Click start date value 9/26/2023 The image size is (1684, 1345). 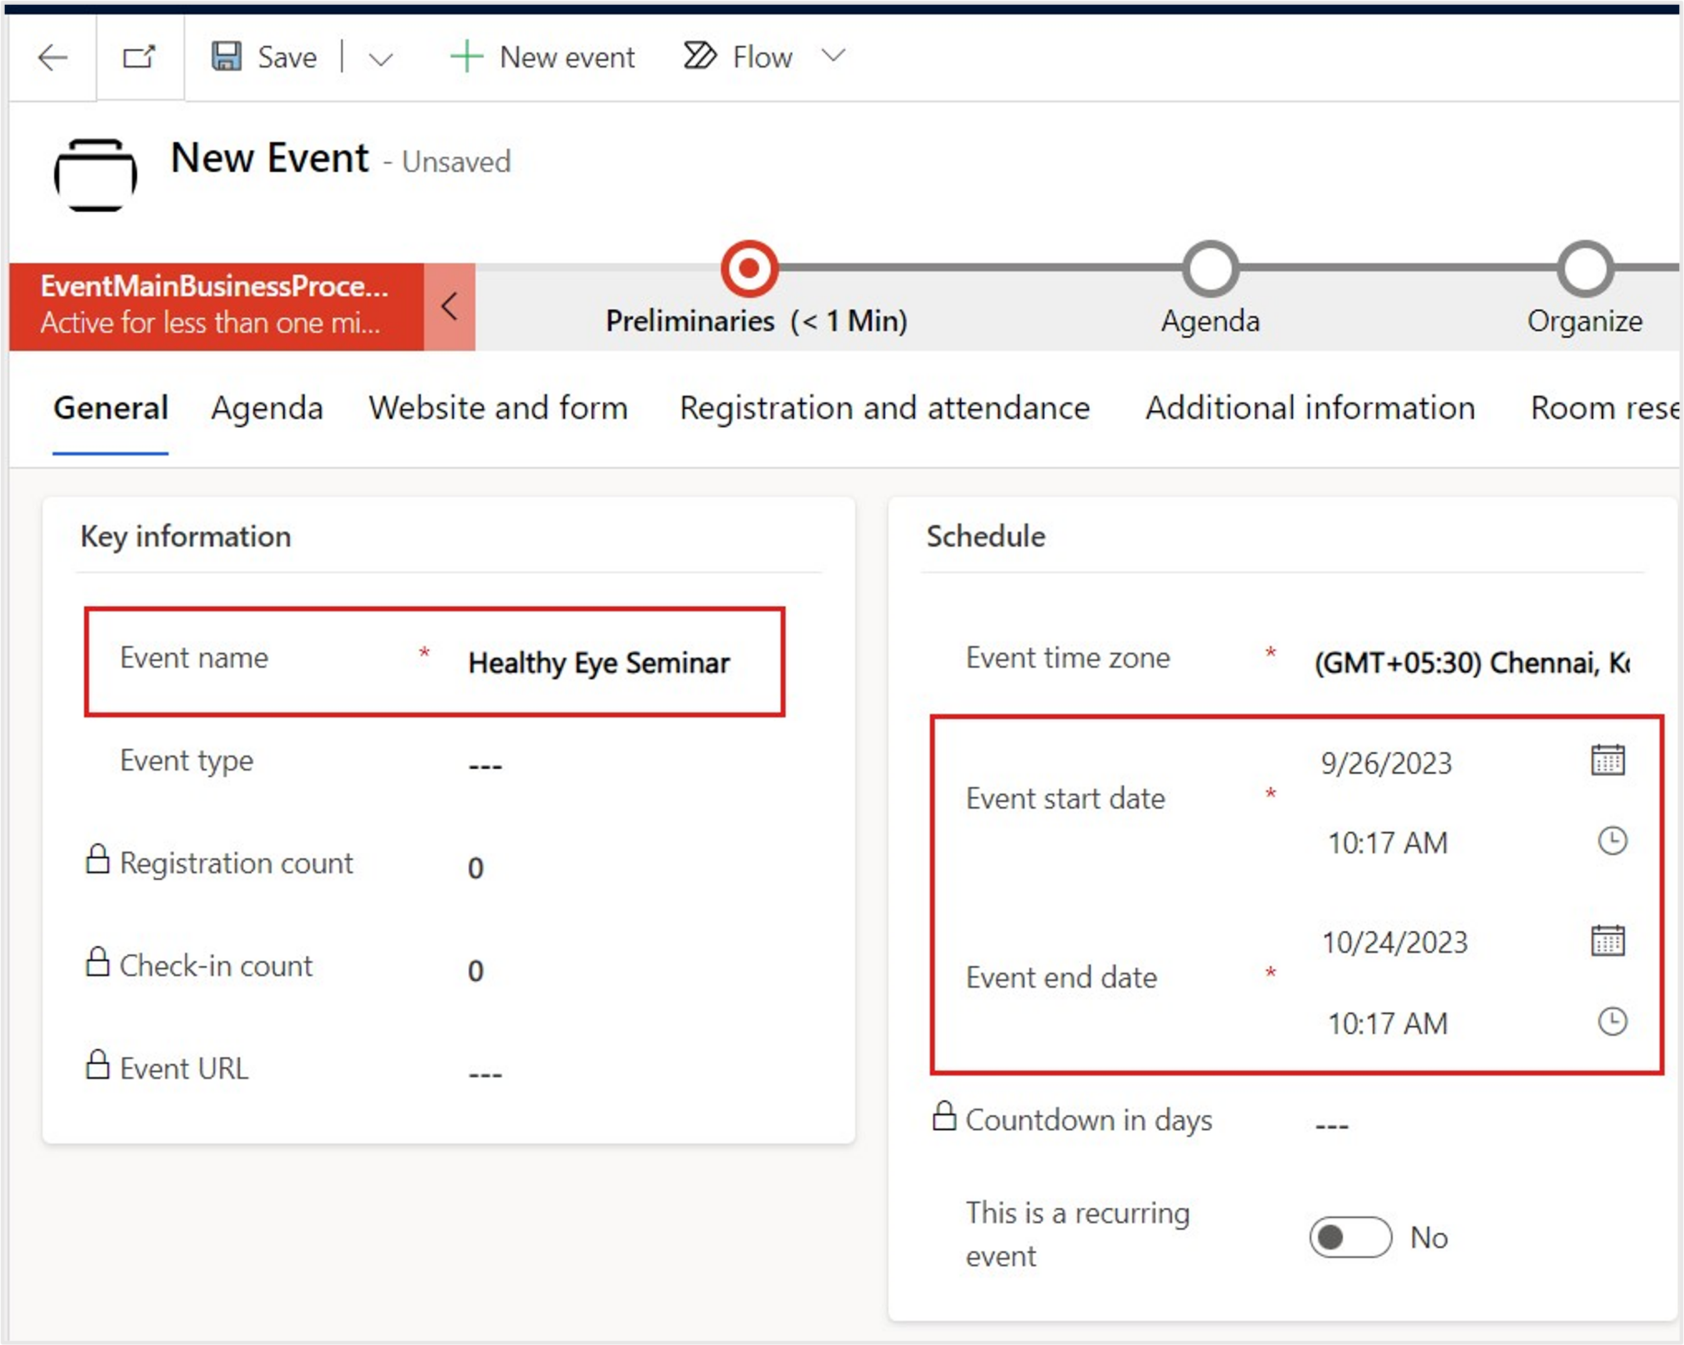pos(1386,763)
